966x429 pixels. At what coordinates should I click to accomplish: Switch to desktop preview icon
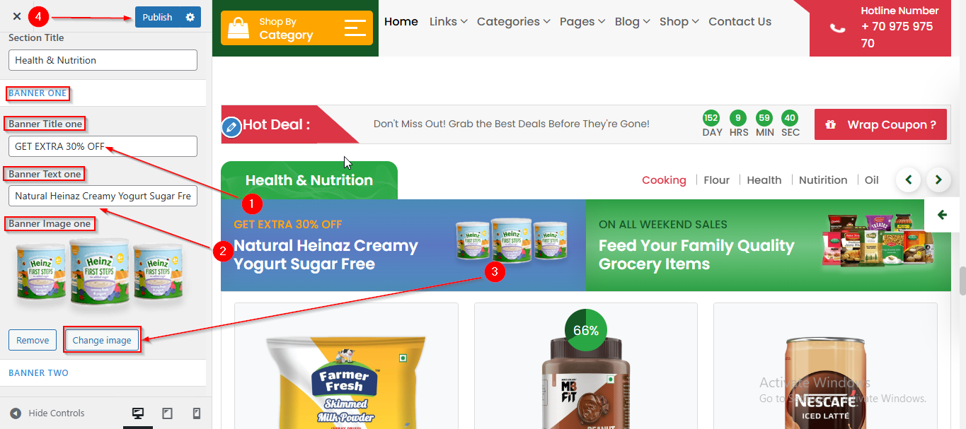coord(138,413)
